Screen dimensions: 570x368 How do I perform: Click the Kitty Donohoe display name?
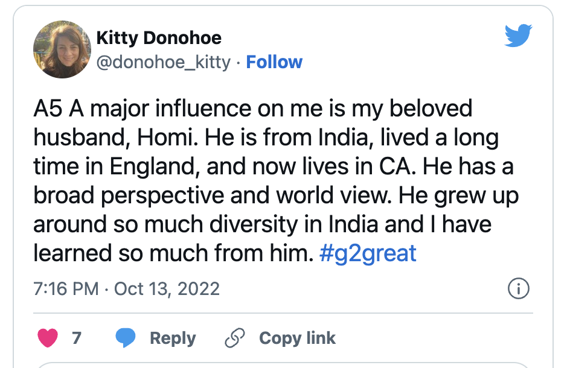(x=159, y=38)
